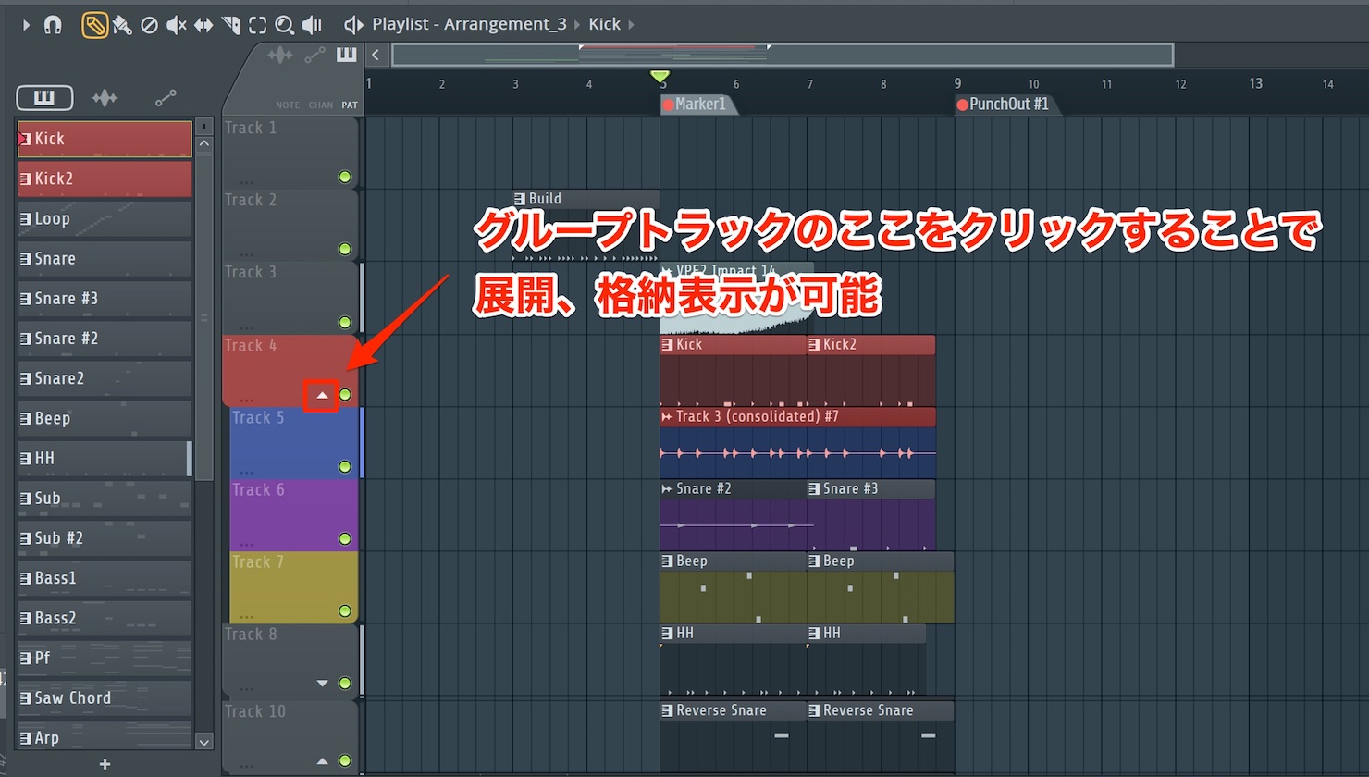The width and height of the screenshot is (1369, 777).
Task: Click the speaker icon beside Playlist title
Action: pyautogui.click(x=353, y=25)
